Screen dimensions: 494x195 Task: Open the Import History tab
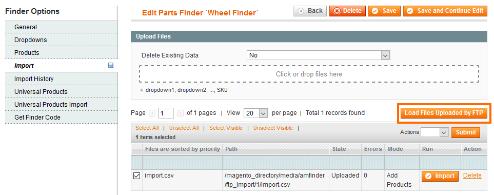coord(62,79)
